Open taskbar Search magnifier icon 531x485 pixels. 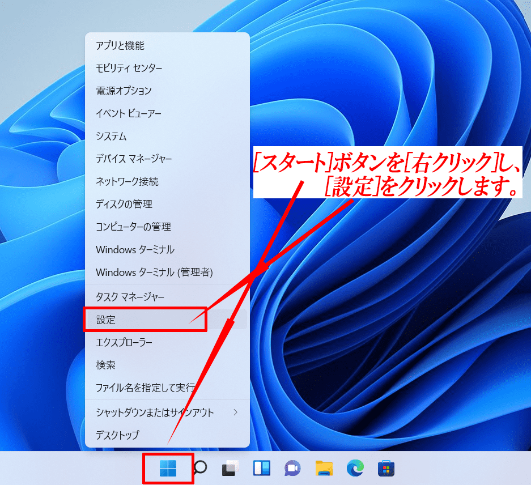[x=200, y=468]
